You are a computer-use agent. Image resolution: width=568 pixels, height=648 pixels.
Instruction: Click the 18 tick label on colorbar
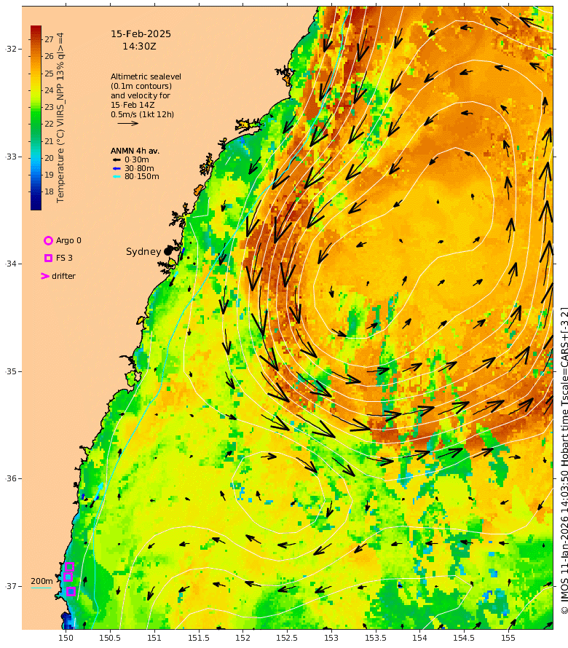50,191
